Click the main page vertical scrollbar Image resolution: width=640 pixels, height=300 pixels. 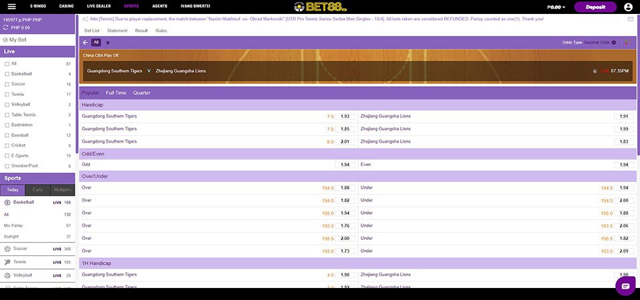638,86
